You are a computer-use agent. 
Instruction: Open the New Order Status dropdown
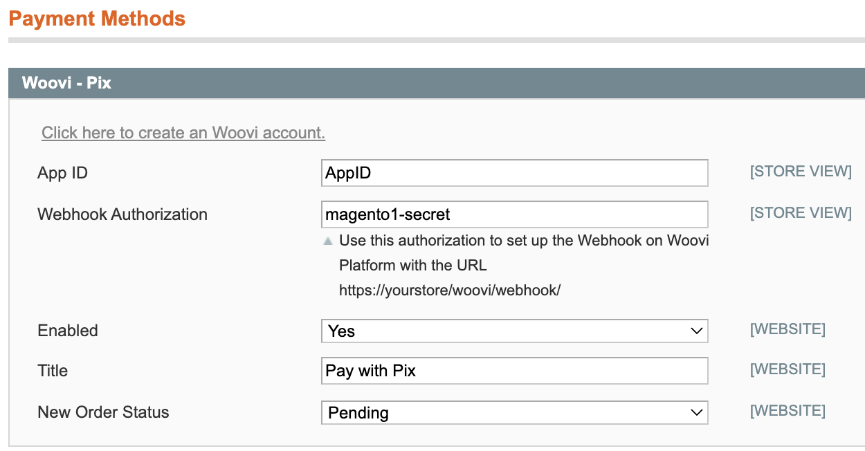514,412
